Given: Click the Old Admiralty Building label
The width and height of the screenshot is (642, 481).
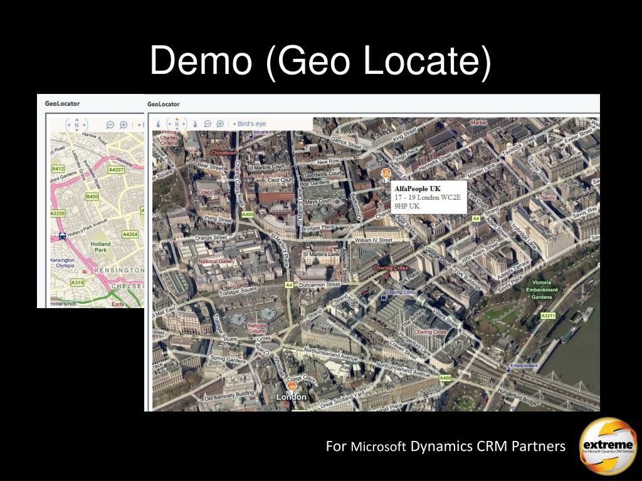Looking at the screenshot, I should tap(229, 395).
